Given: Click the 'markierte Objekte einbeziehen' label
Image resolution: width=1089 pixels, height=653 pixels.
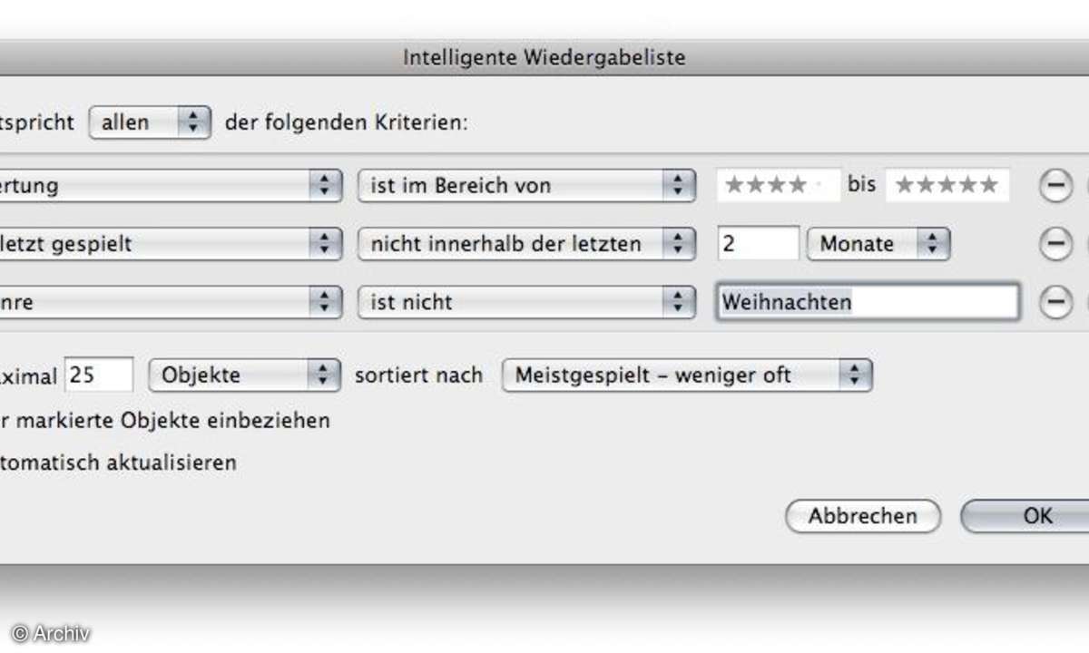Looking at the screenshot, I should tap(165, 421).
